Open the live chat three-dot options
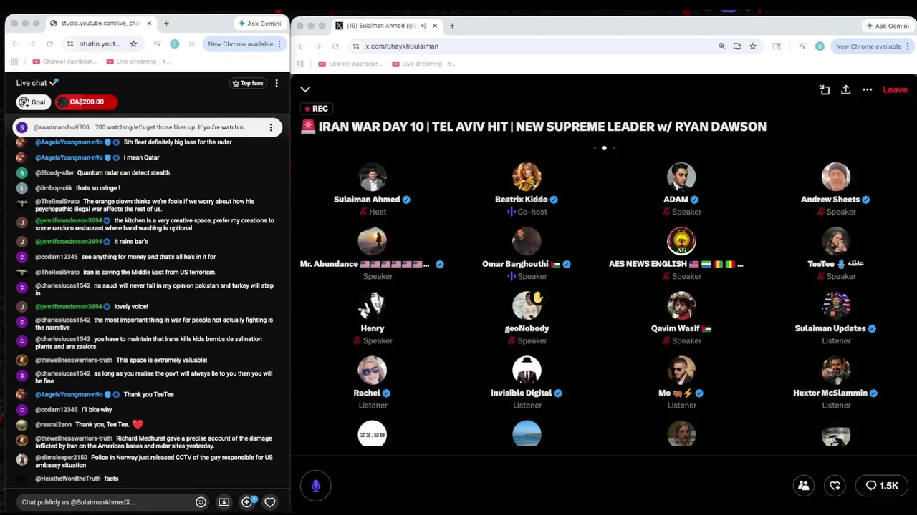This screenshot has width=917, height=515. click(x=276, y=83)
